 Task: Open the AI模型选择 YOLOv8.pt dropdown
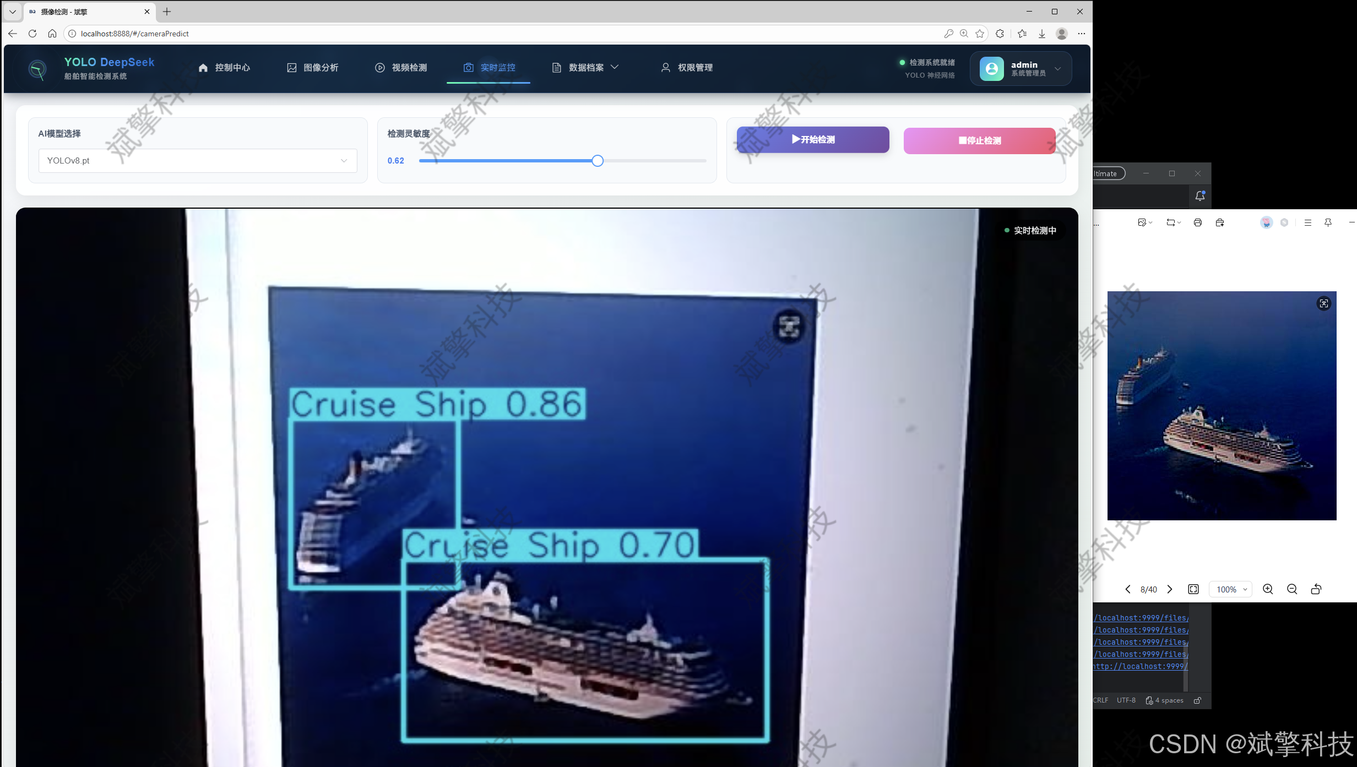(198, 161)
